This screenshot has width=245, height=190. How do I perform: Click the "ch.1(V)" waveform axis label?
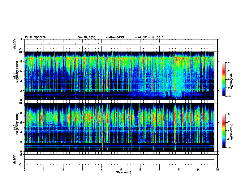(x=15, y=44)
